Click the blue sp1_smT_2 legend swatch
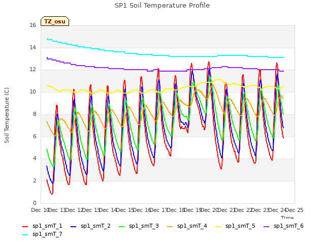 coord(73,227)
